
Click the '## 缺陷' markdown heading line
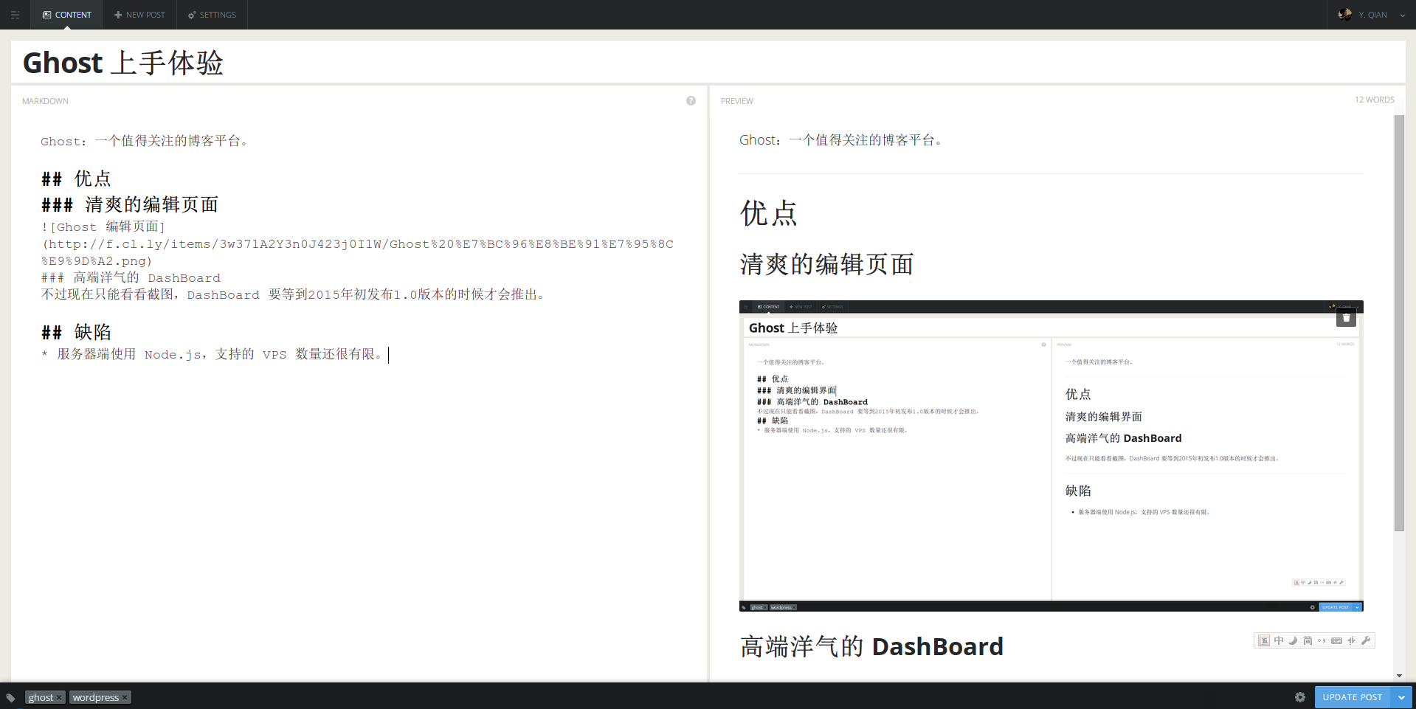pyautogui.click(x=76, y=332)
